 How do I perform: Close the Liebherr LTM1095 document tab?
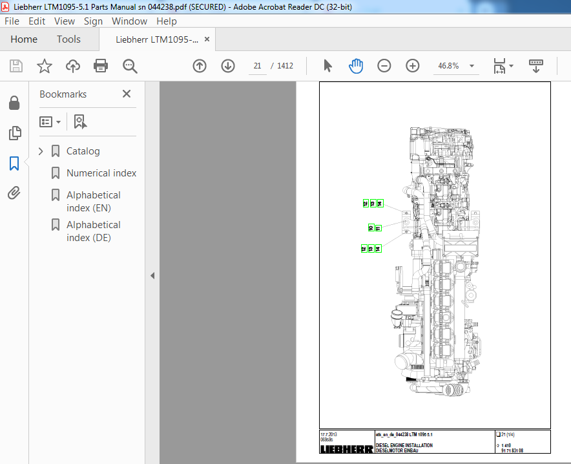tap(207, 39)
